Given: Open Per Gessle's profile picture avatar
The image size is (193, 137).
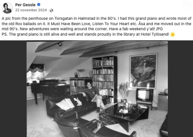Looking at the screenshot, I should tap(7, 8).
